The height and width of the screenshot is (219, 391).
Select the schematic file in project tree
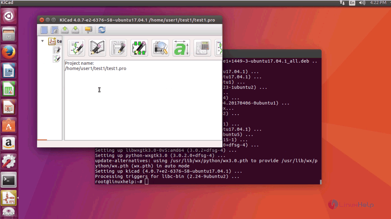pos(57,59)
